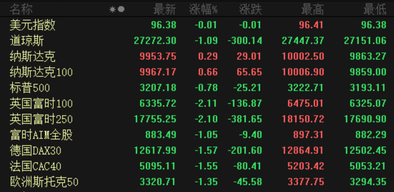Viewport: 394px width, 192px height.
Task: Sort by the 涨幅% column header
Action: coord(203,10)
